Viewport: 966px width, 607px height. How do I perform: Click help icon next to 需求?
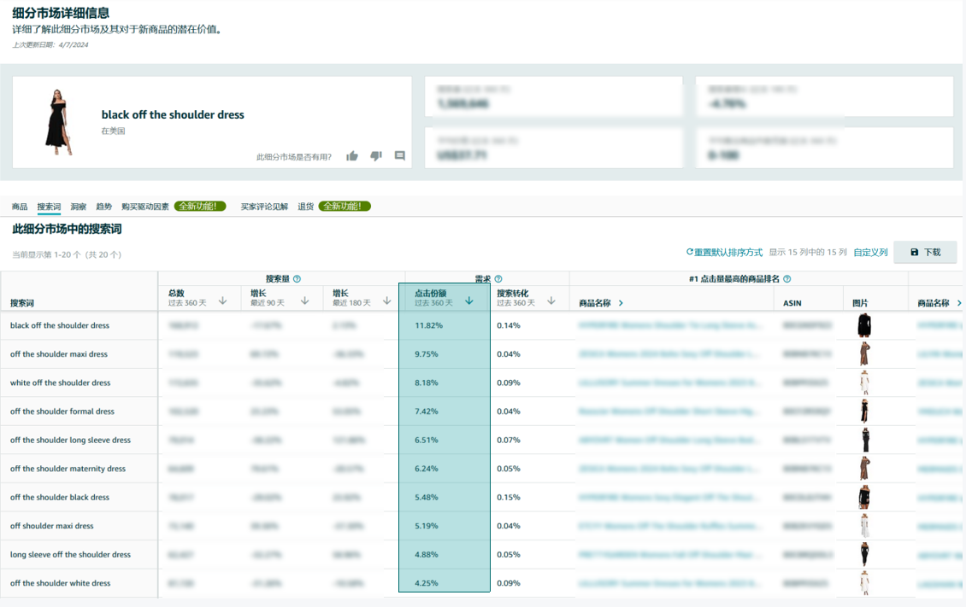[x=498, y=279]
